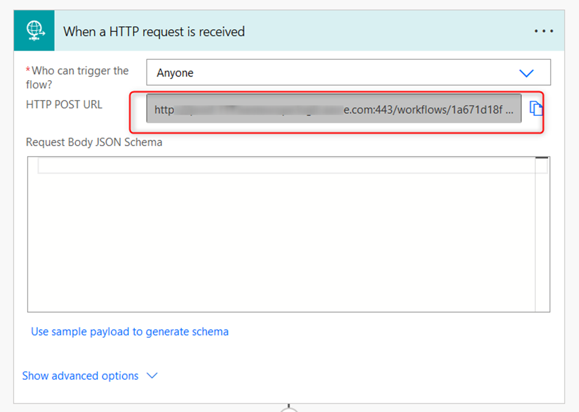Expand 'Show advanced options'

click(x=90, y=376)
